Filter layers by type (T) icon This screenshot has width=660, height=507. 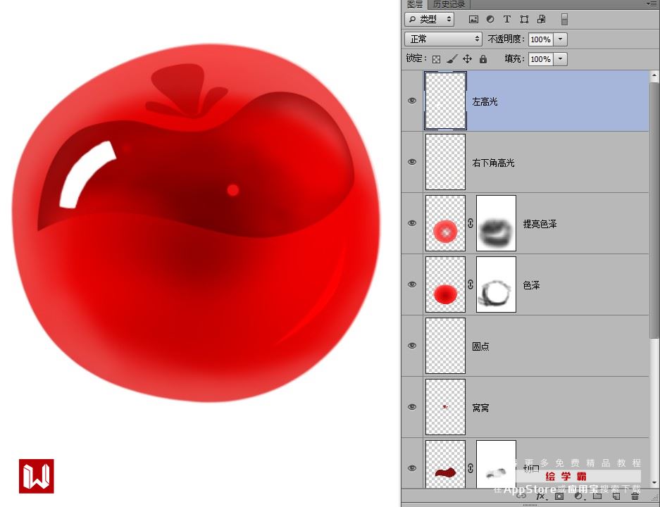(x=506, y=19)
